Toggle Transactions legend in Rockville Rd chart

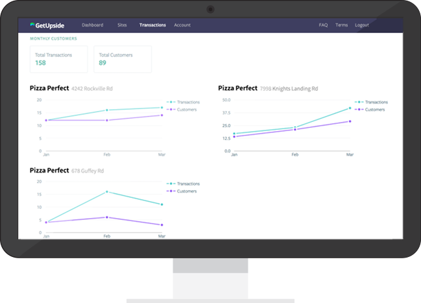183,102
